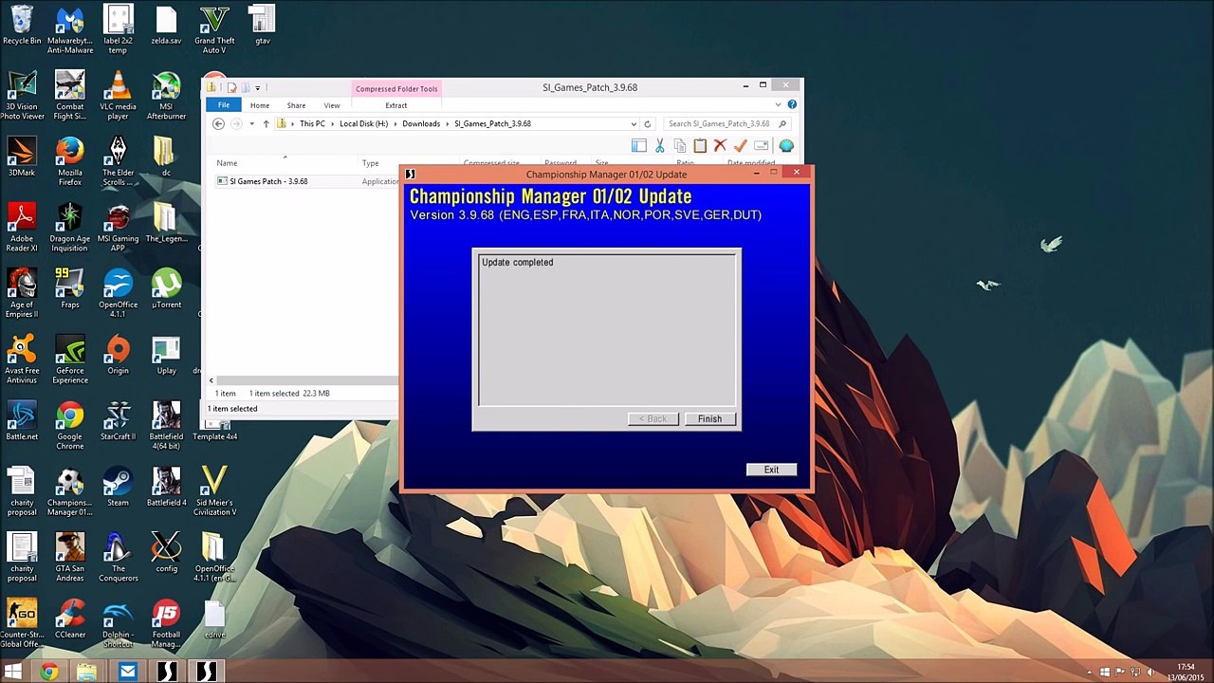Screen dimensions: 1214x683
Task: Open the Quick Access Toolbar customize dropdown
Action: pos(257,88)
